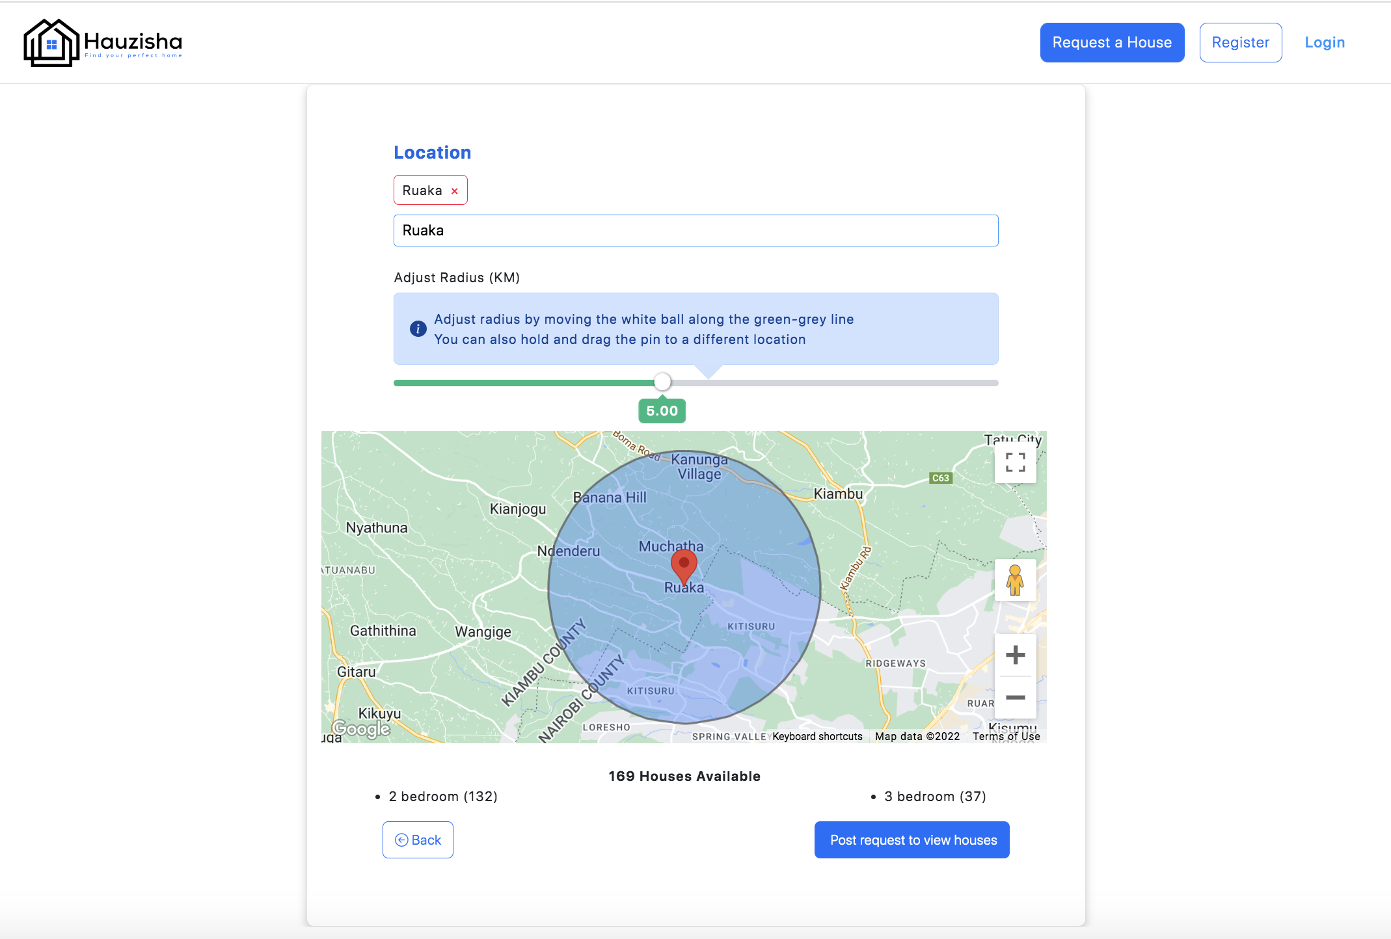The image size is (1391, 939).
Task: Click the back arrow icon inside Back button
Action: pyautogui.click(x=402, y=840)
